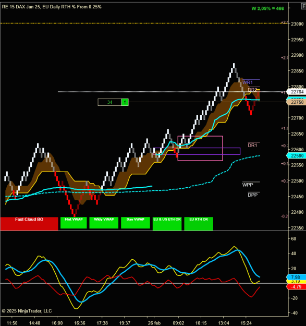Screen dimensions: 306x326
Task: Click the 26 feb date axis marker
Action: pos(154,323)
